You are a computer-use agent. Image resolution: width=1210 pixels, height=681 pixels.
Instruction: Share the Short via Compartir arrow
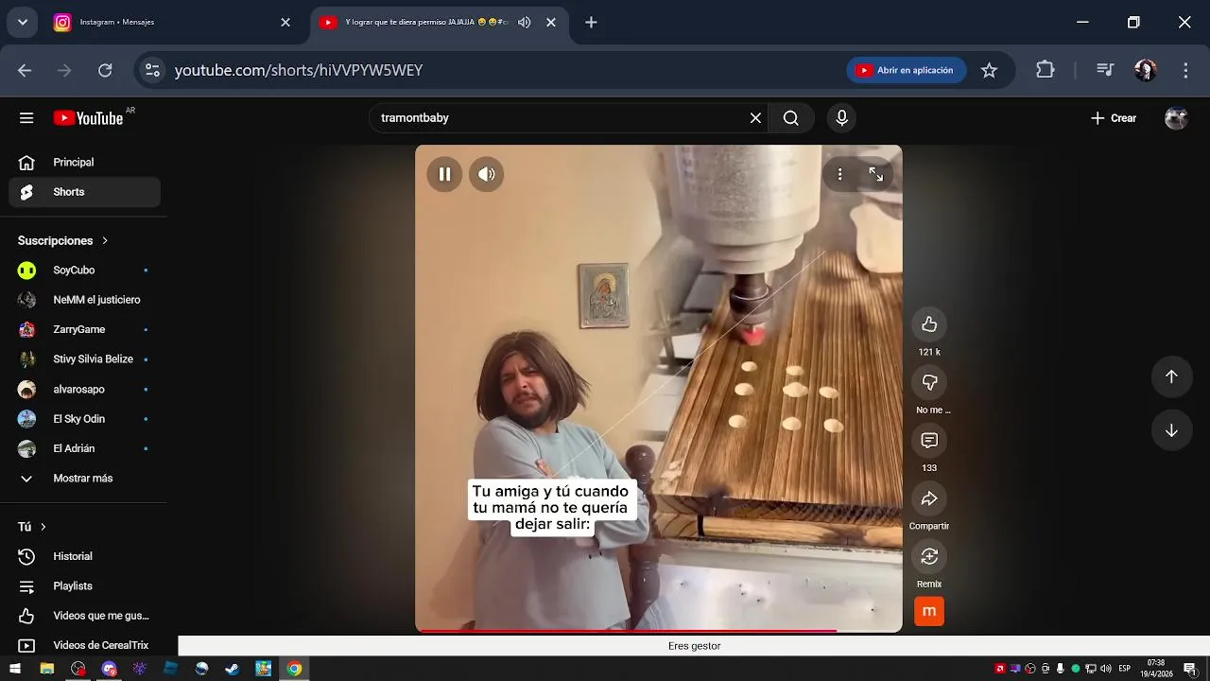pos(929,498)
